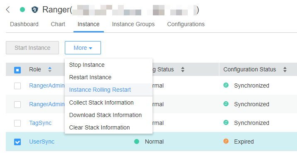
Task: Sort by Configuration Status column arrows
Action: click(285, 69)
